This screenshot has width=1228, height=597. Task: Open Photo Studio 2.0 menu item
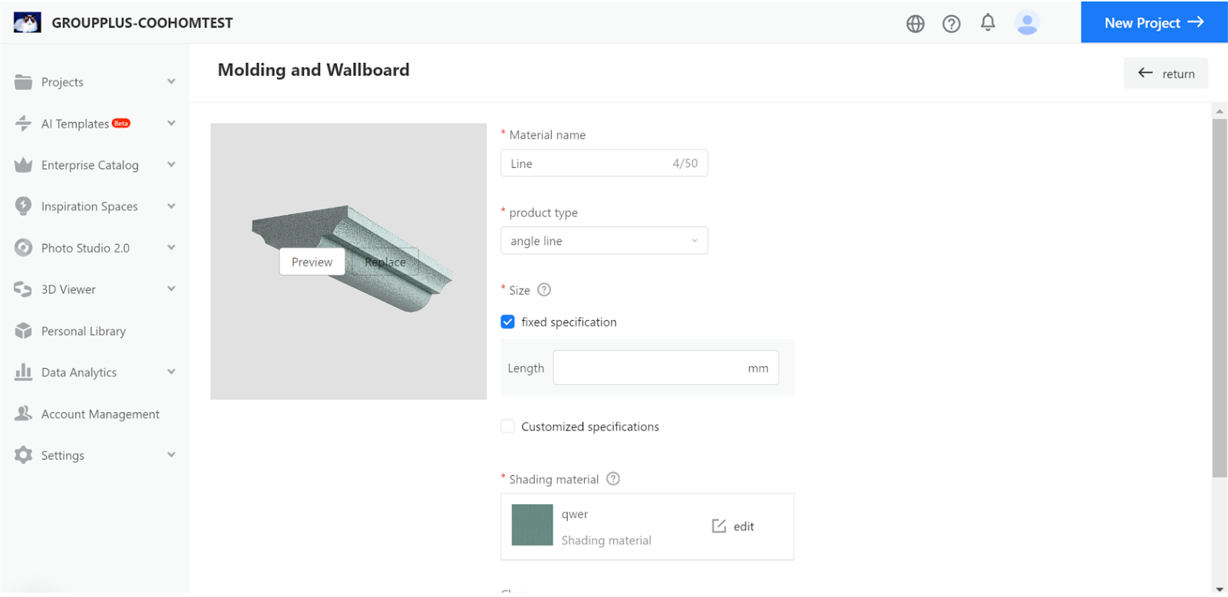pyautogui.click(x=85, y=248)
